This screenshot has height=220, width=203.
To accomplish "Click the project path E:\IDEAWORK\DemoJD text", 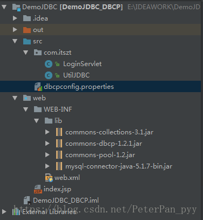I will click(x=164, y=7).
